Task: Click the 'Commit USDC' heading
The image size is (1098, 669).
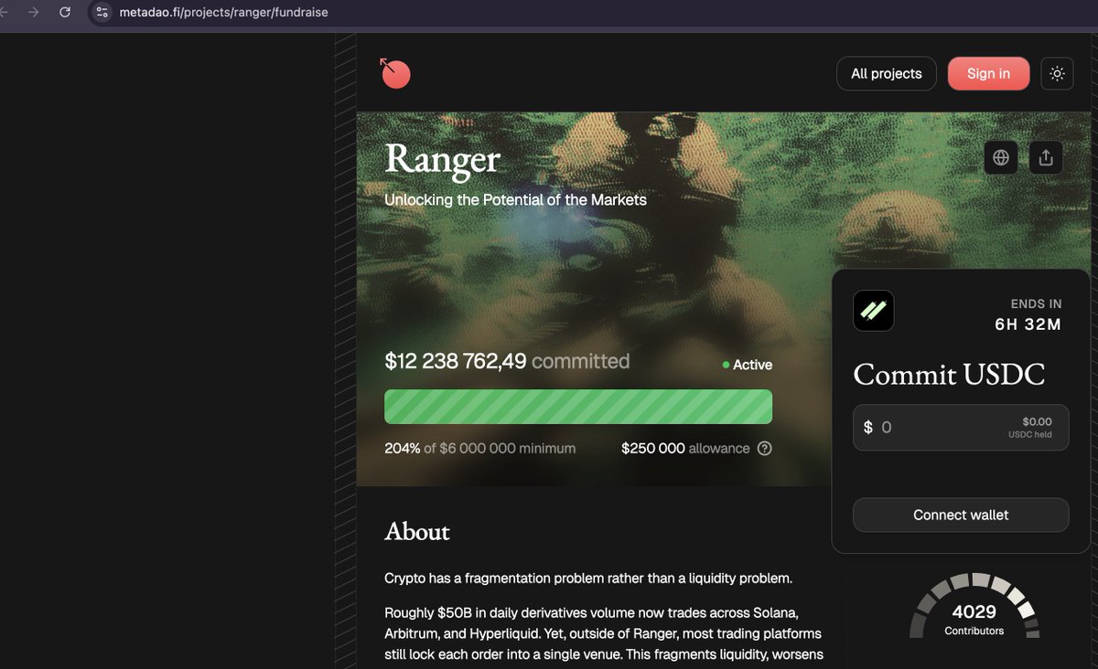Action: click(949, 375)
